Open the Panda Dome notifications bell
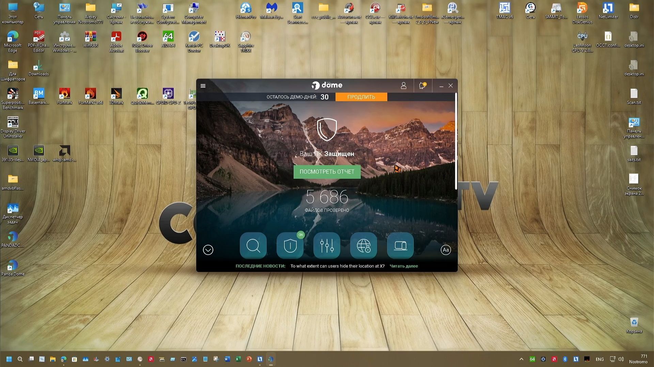654x367 pixels. [x=422, y=86]
